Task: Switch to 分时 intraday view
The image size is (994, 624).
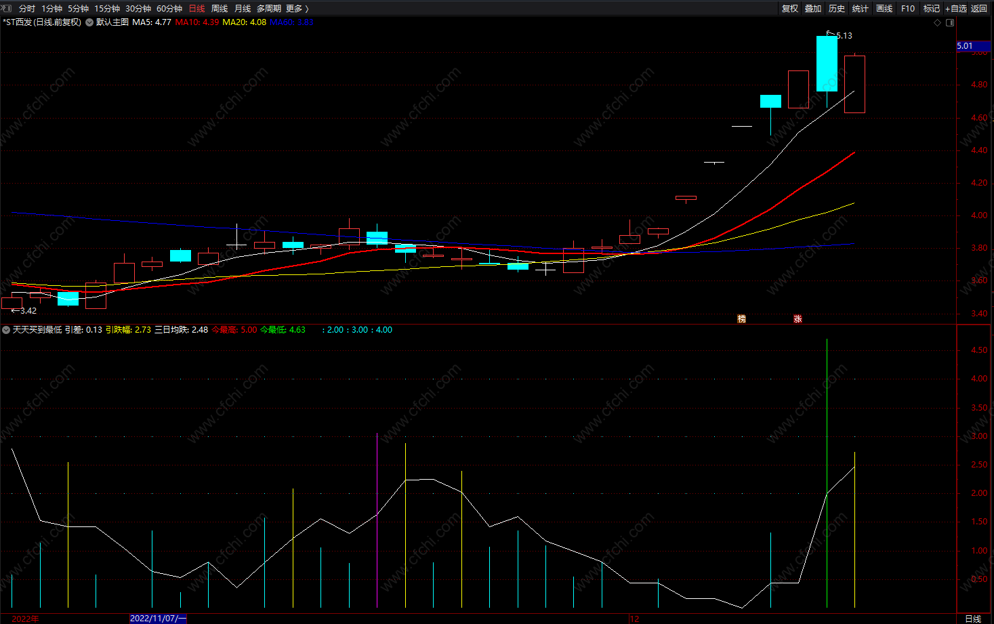Action: pyautogui.click(x=27, y=9)
